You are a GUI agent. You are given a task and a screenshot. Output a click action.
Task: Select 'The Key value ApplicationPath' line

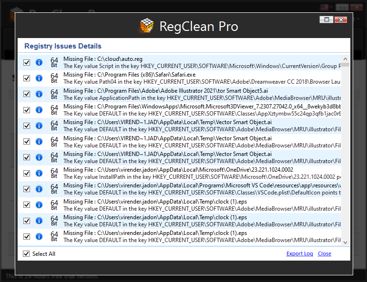coord(202,98)
